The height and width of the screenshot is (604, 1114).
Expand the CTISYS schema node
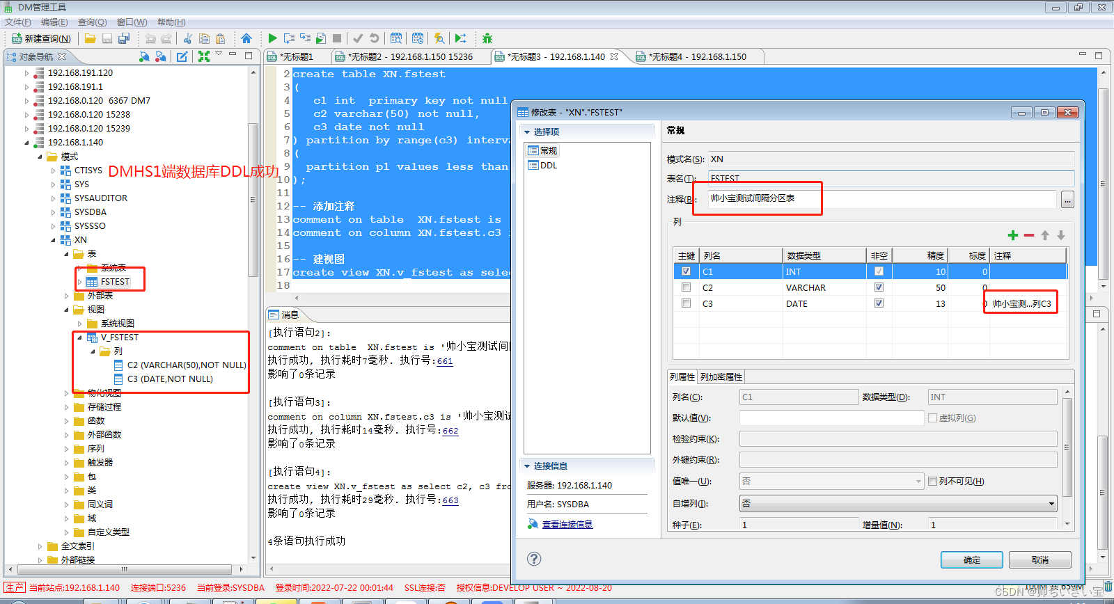[x=53, y=170]
